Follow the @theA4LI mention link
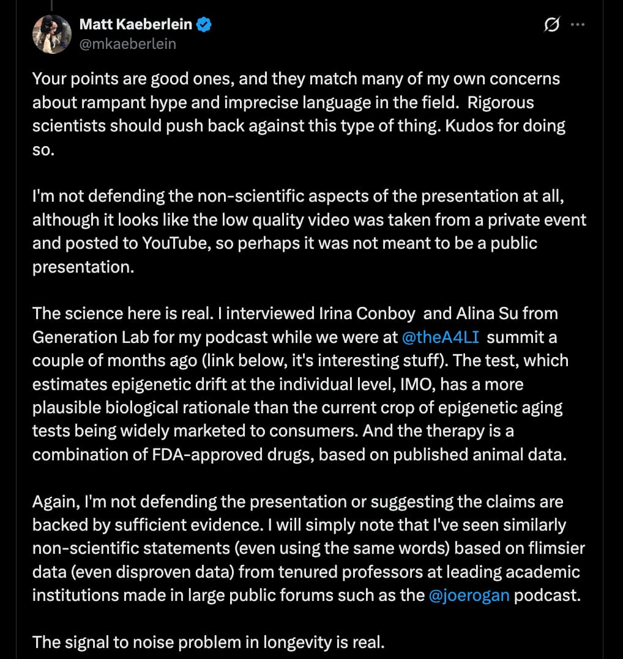 441,337
